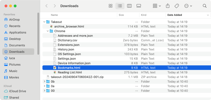The image size is (211, 100).
Task: Select History.json file
Action: click(127, 49)
